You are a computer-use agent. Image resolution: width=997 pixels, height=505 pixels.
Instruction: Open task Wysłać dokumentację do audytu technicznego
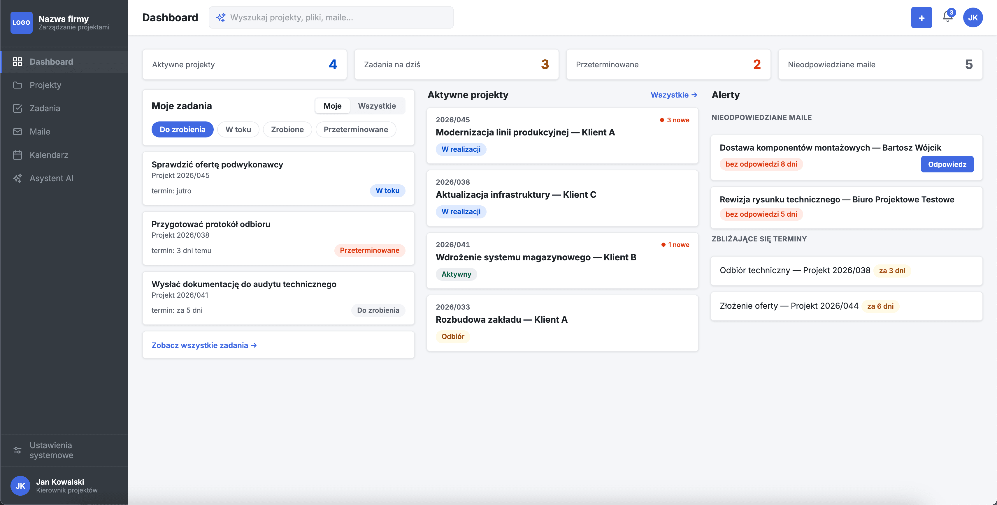(278, 298)
